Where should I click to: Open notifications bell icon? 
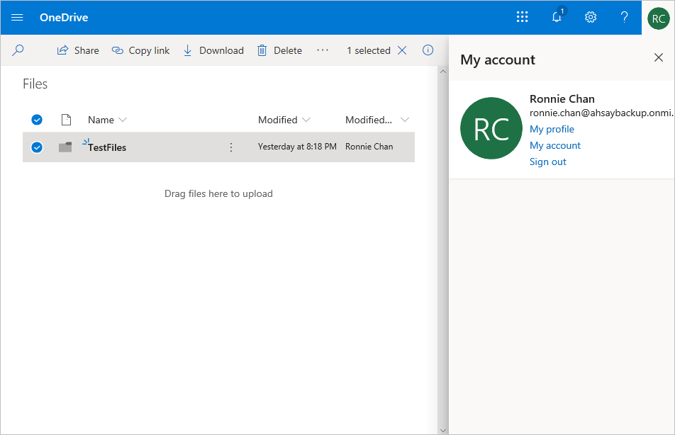[x=557, y=18]
